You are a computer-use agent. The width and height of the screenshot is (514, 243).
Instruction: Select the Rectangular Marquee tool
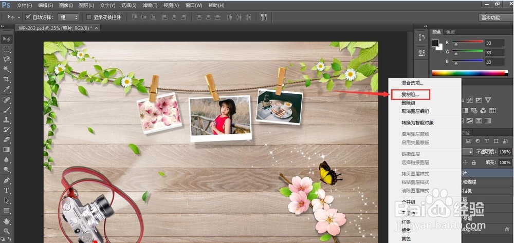[x=7, y=49]
